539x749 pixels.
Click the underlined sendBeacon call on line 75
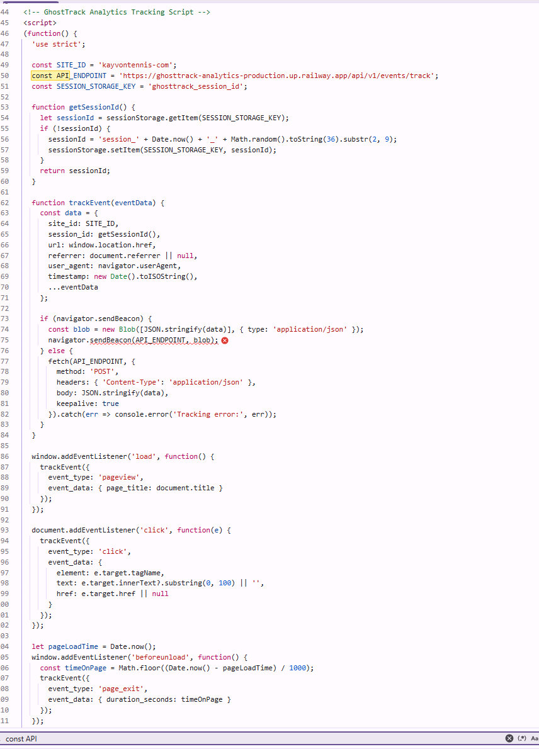111,340
